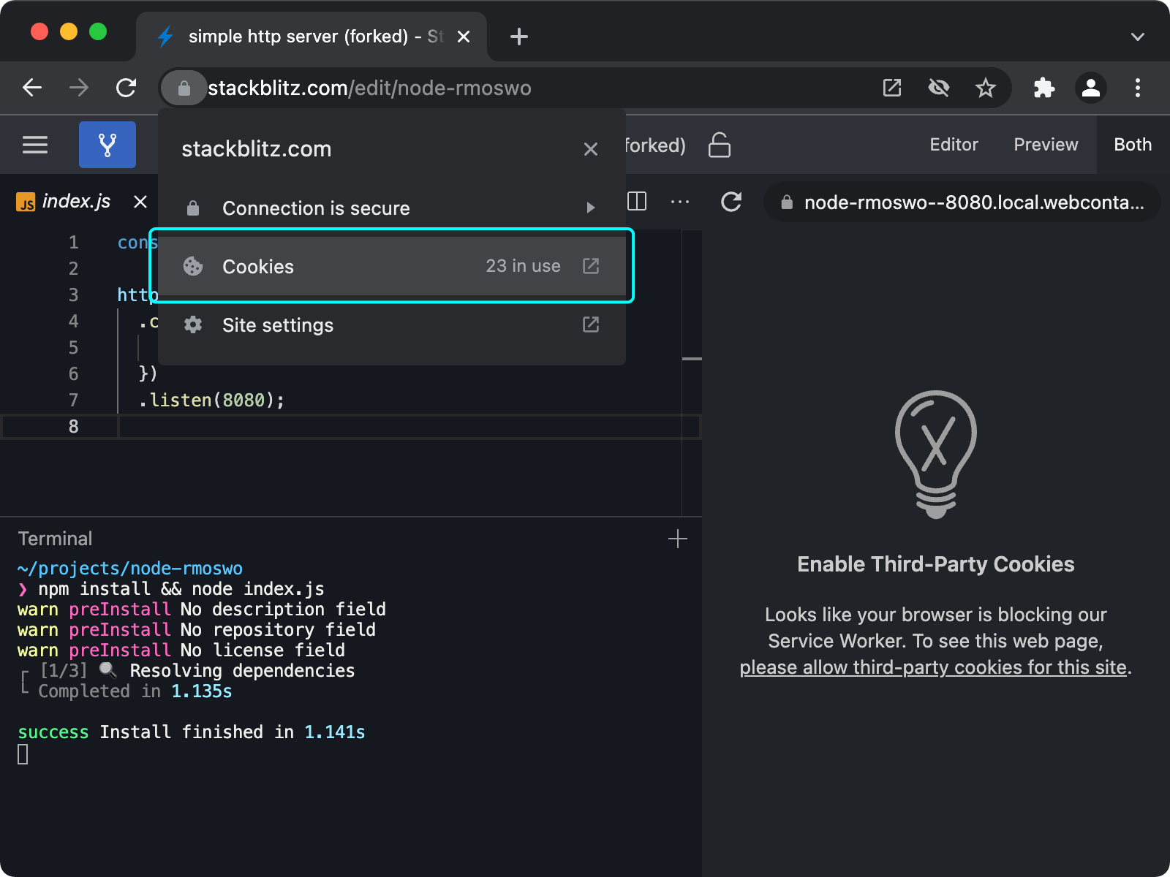
Task: Click the site info lock icon in address bar
Action: coord(184,88)
